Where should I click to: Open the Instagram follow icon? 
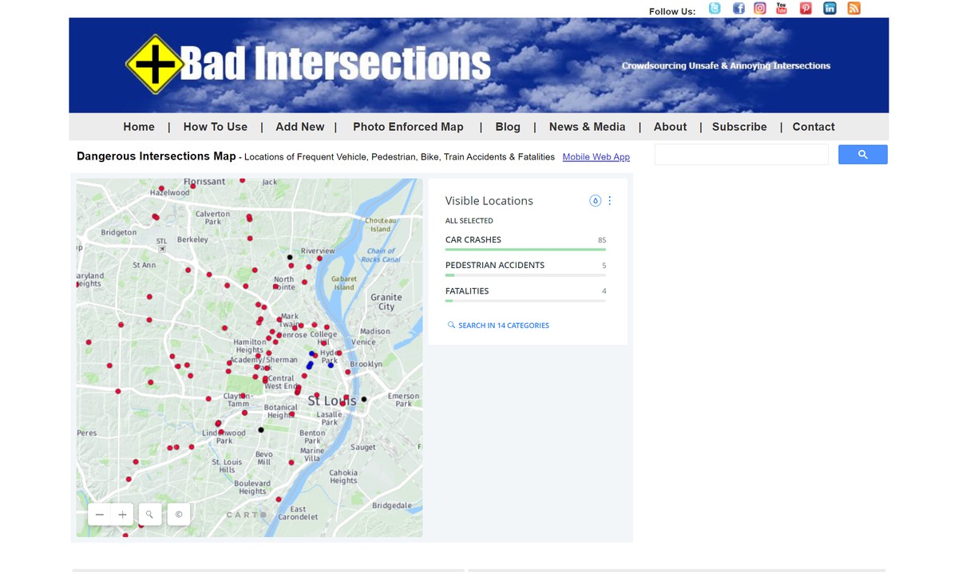(x=760, y=9)
